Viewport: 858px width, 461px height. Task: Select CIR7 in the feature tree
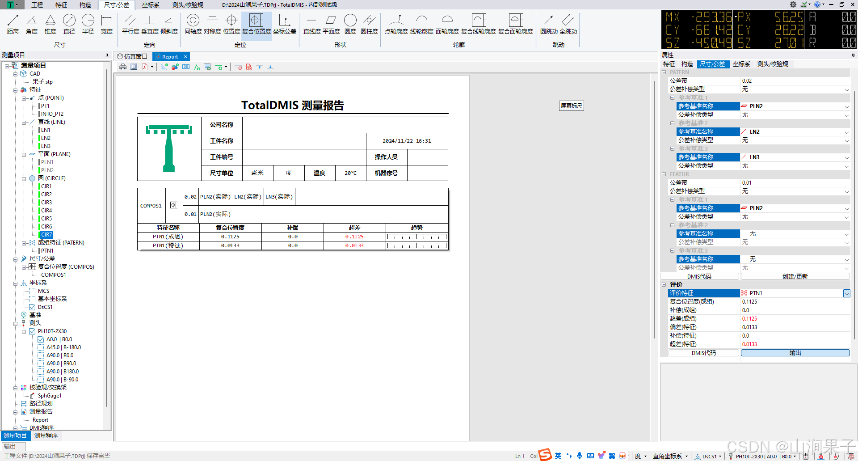46,235
